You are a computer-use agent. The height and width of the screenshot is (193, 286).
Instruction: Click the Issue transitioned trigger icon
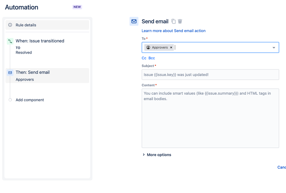pos(10,41)
